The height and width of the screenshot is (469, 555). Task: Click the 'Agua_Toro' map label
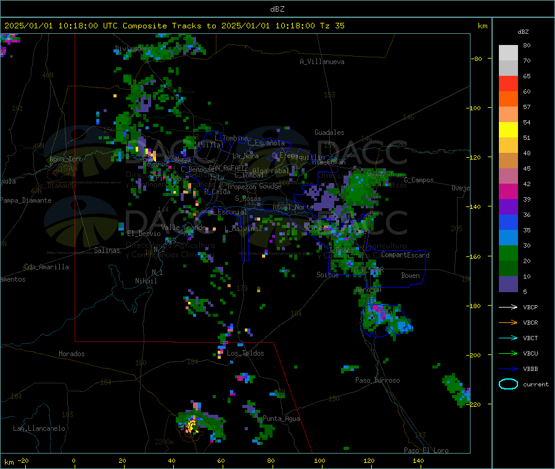pos(66,159)
